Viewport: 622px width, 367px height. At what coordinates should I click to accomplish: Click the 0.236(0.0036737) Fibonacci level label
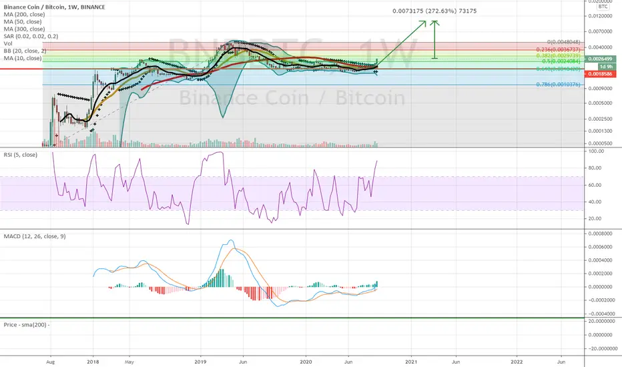click(558, 49)
